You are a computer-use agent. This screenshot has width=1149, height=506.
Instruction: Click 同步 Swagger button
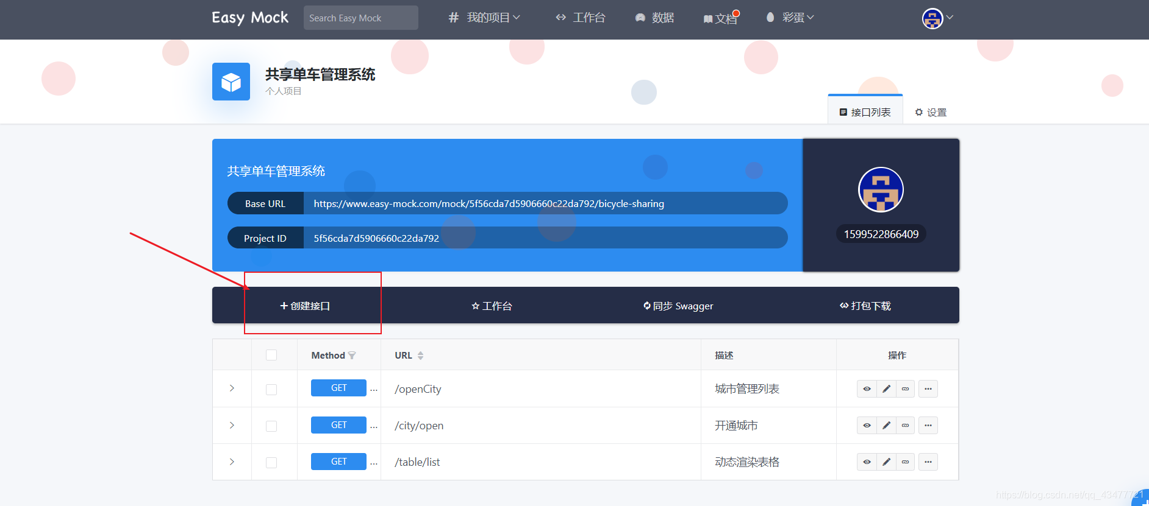[678, 306]
